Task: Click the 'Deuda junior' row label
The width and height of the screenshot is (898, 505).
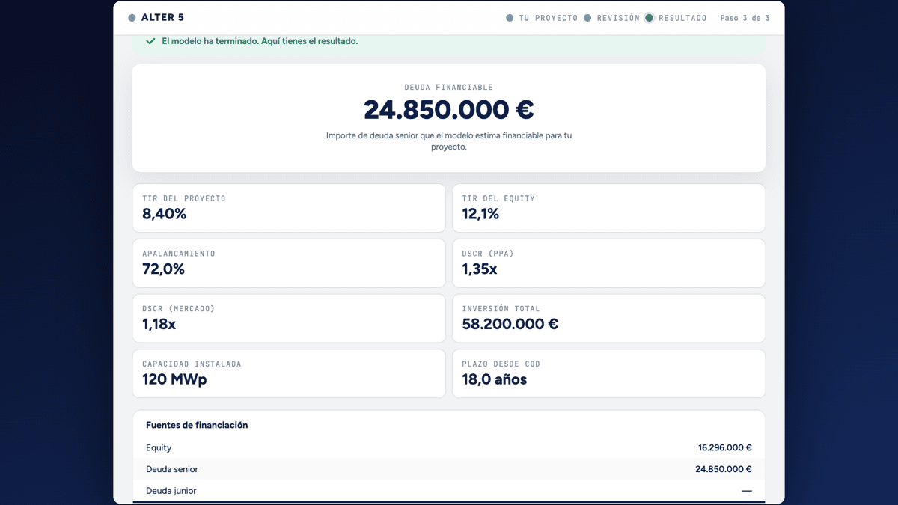Action: (171, 491)
